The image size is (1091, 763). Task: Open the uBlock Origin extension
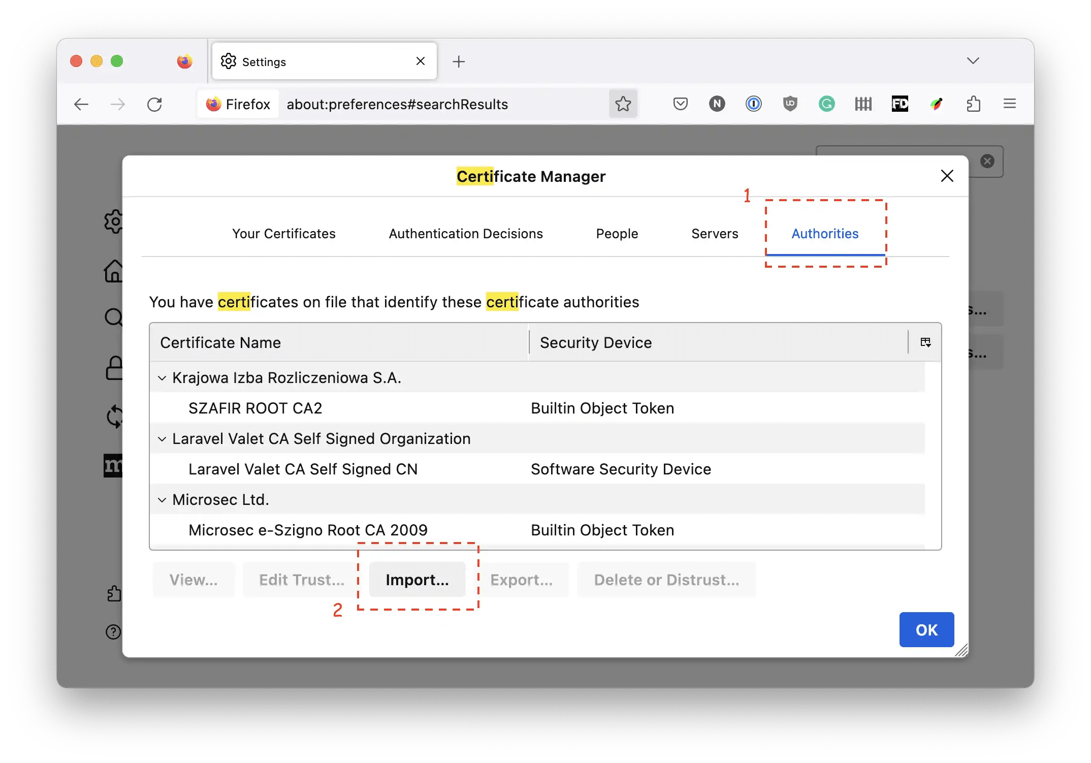coord(790,104)
